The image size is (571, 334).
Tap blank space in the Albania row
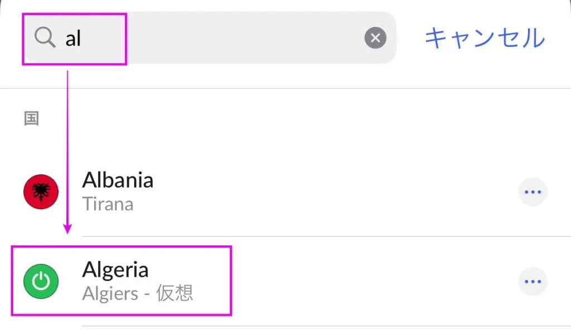click(x=328, y=191)
